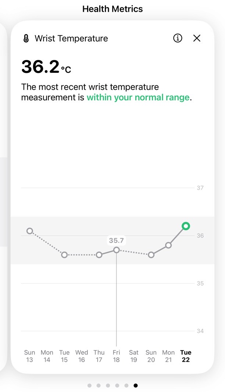
Task: Close the Wrist Temperature card
Action: click(x=197, y=38)
